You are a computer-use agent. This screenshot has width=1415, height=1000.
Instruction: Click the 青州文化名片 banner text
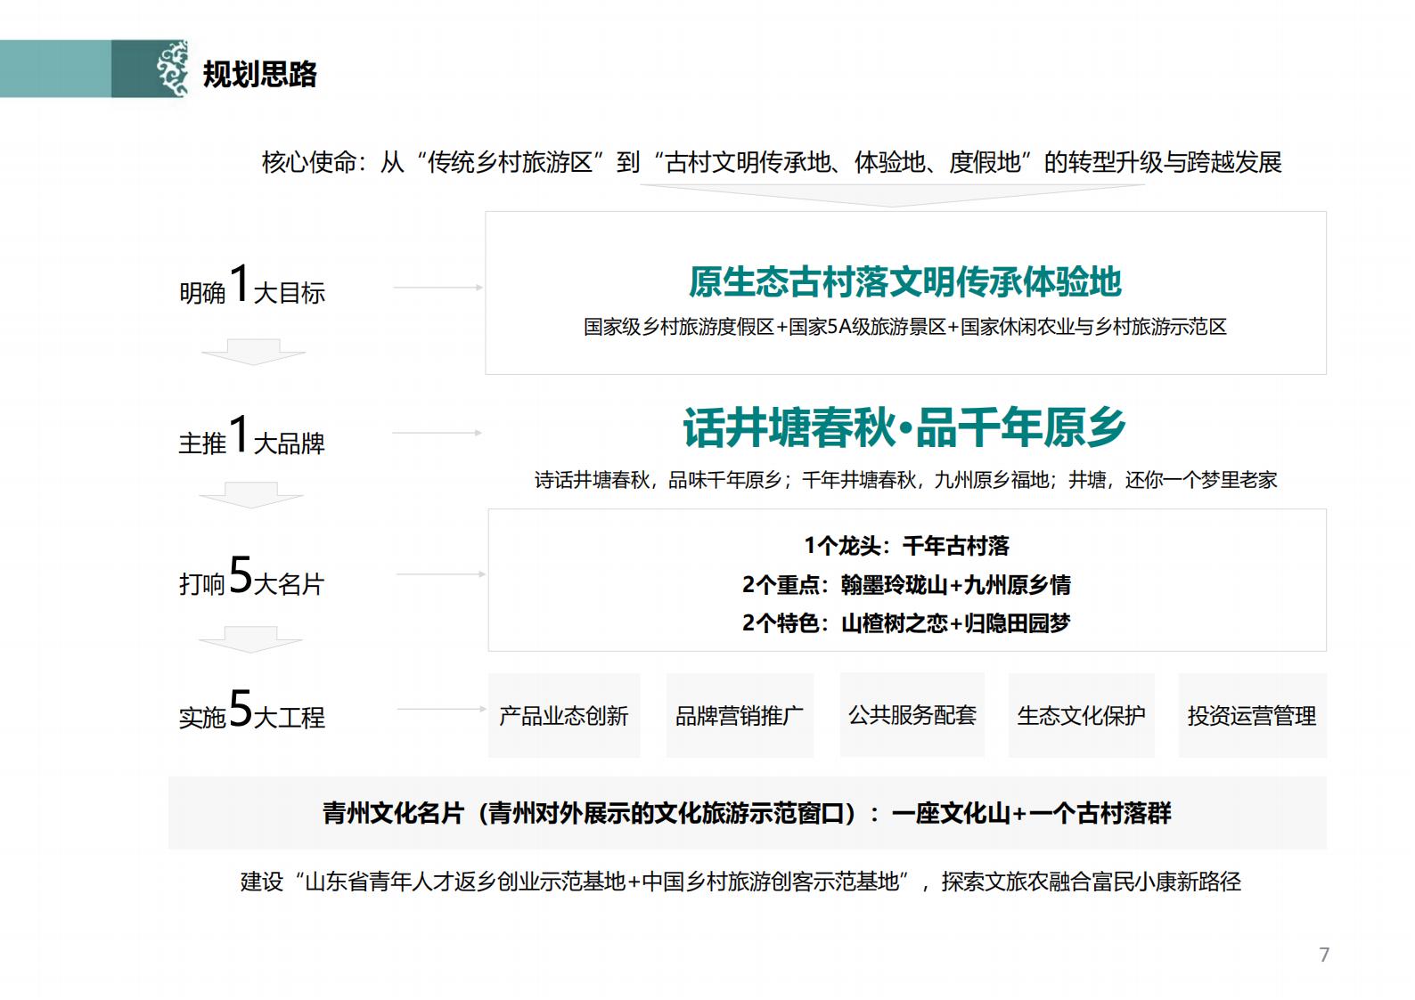tap(747, 813)
